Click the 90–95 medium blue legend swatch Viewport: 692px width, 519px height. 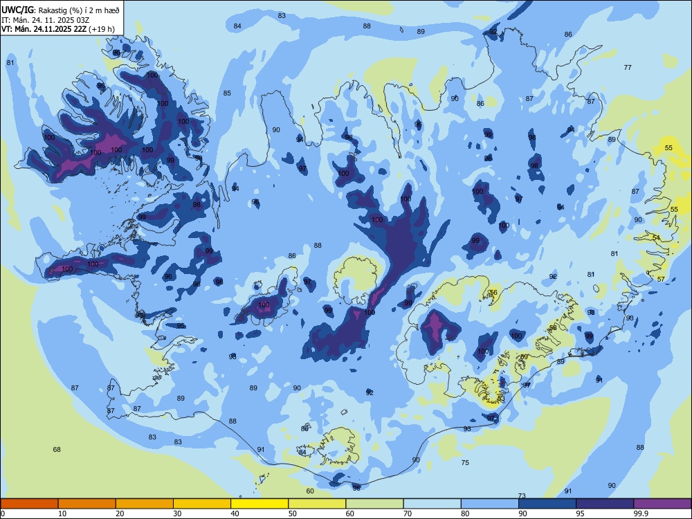pos(547,504)
